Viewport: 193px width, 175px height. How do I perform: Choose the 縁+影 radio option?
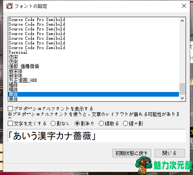125,124
